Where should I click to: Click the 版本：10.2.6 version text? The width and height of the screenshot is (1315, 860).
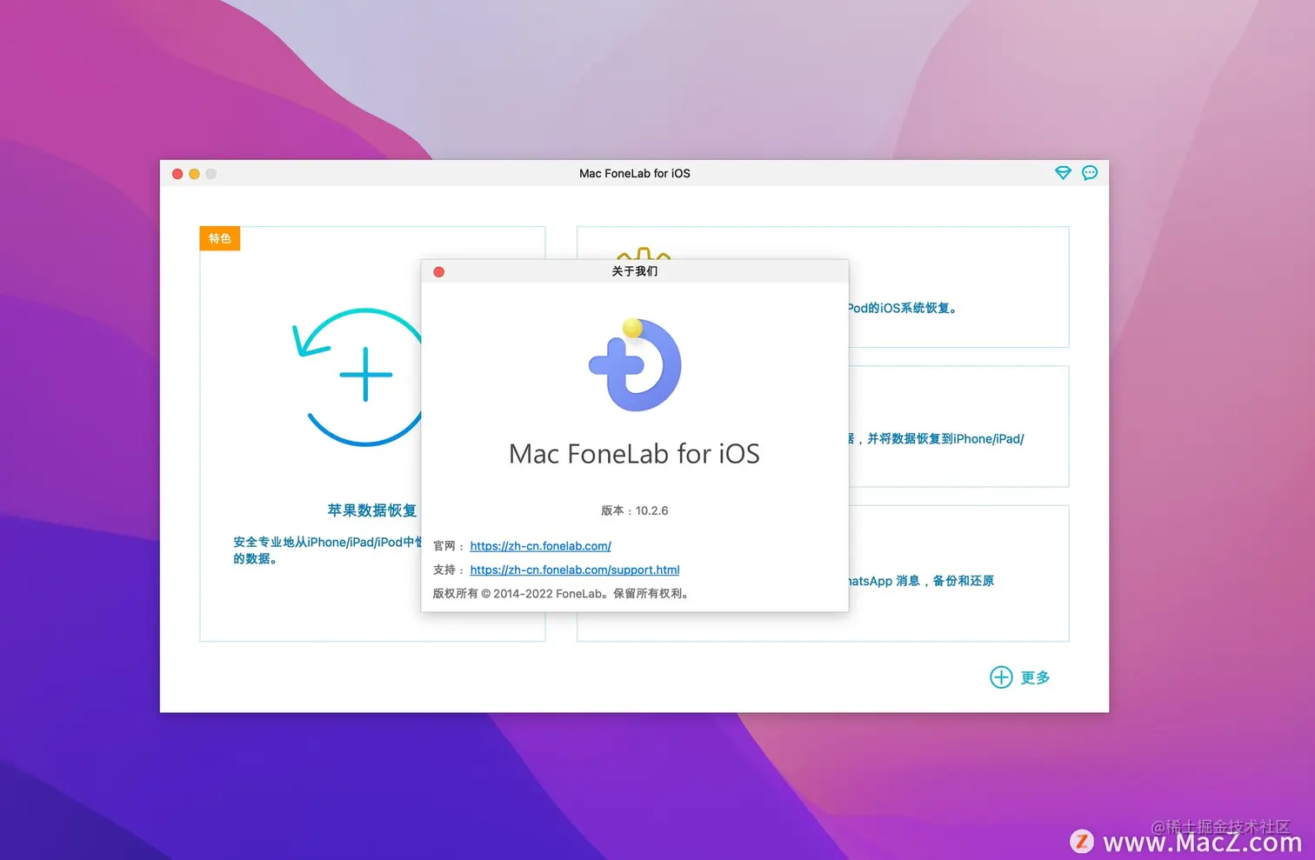click(x=635, y=510)
